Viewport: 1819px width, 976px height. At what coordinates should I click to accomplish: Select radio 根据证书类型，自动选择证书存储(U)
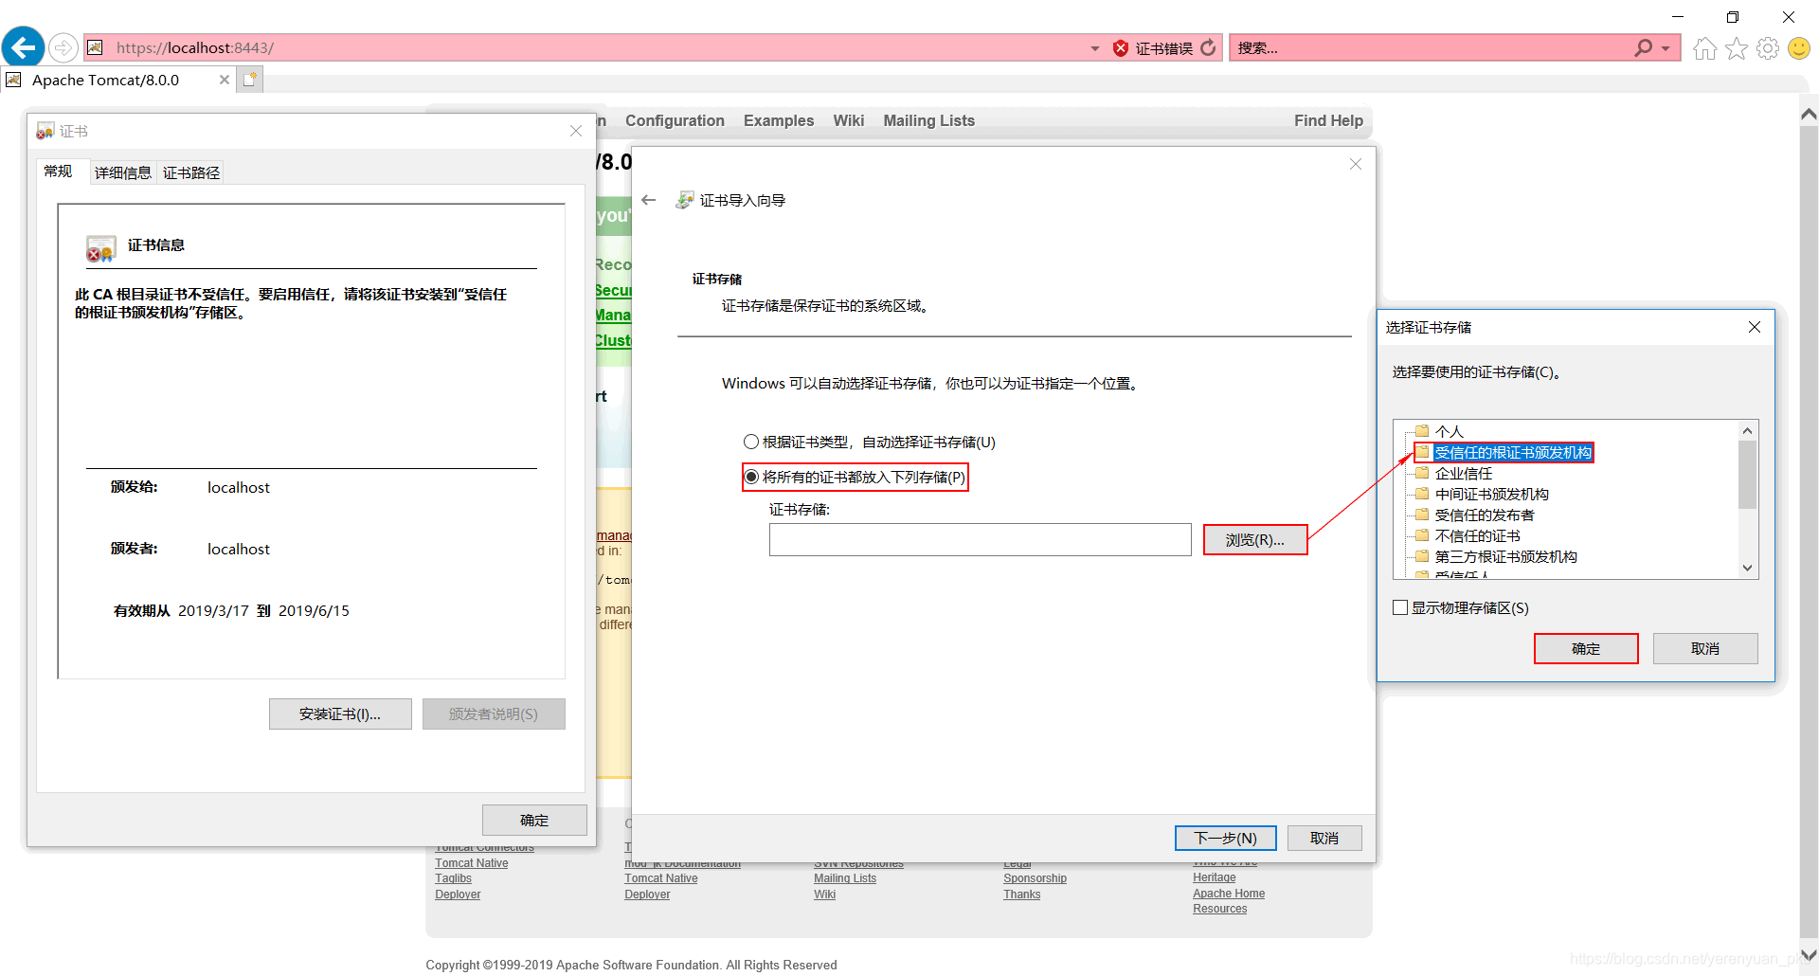(x=751, y=442)
